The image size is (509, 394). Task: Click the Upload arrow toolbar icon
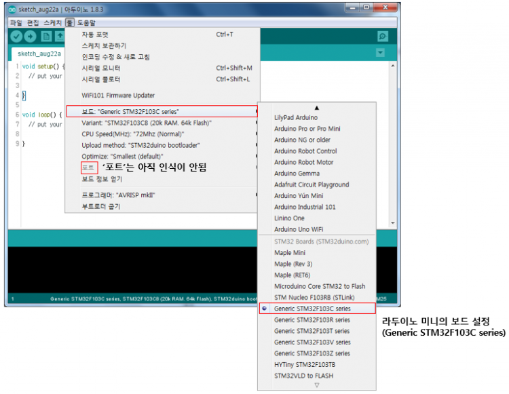[30, 37]
